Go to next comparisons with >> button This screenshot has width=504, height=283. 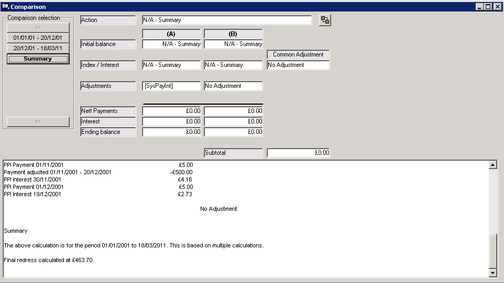click(x=38, y=121)
